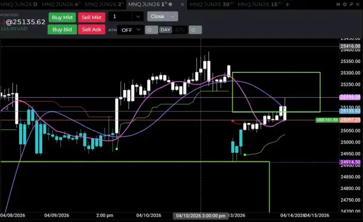Click the 04/08/2026 date on time axis
Image resolution: width=363 pixels, height=222 pixels.
click(x=13, y=215)
